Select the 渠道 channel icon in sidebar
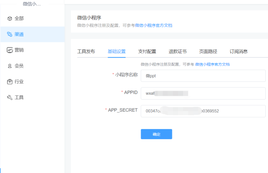The image size is (268, 173). [9, 34]
